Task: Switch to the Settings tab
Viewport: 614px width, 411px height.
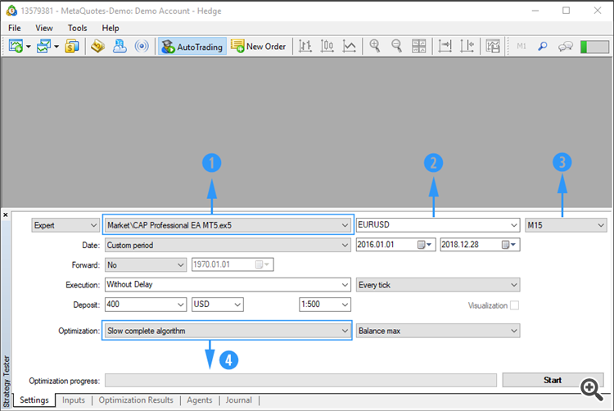Action: (34, 400)
